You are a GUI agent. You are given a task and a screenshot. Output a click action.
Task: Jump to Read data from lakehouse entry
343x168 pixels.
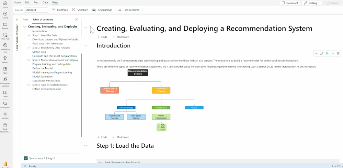47,44
